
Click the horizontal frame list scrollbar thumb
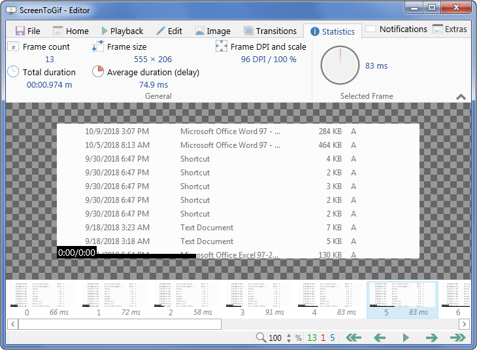[120, 324]
